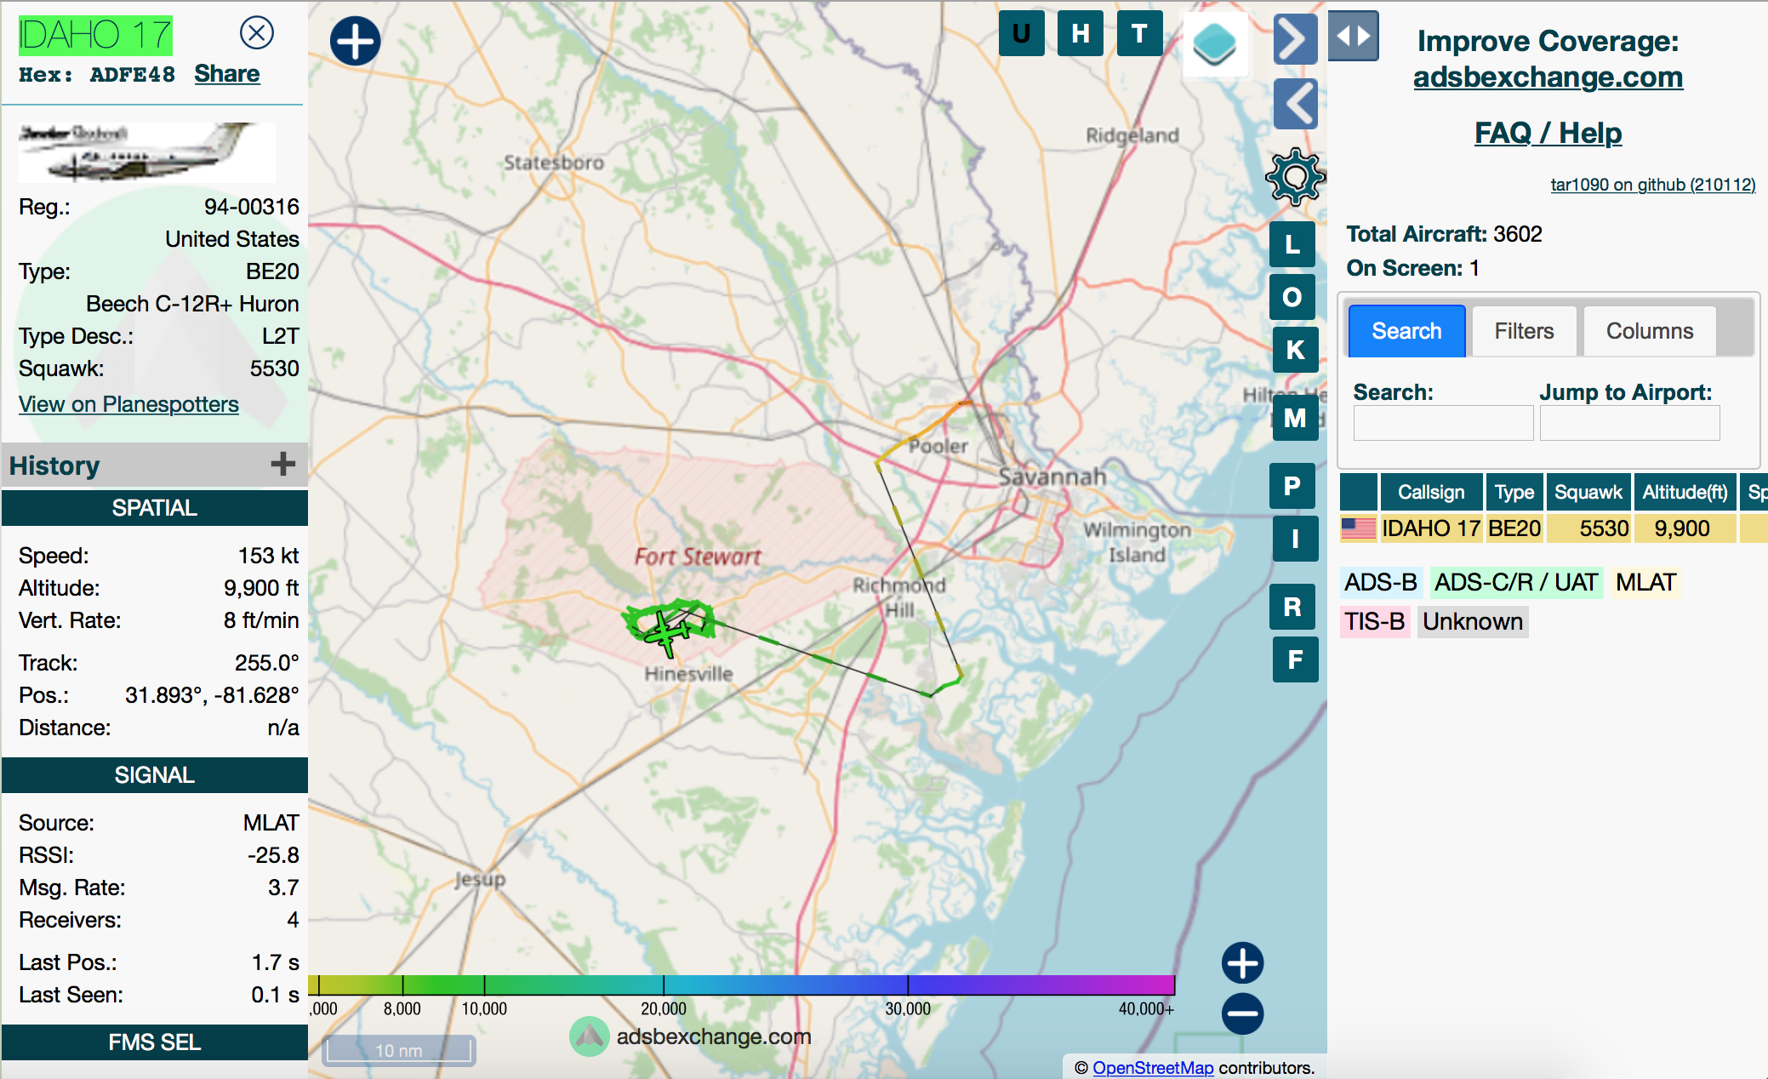This screenshot has width=1768, height=1079.
Task: Toggle the P map button
Action: click(x=1292, y=486)
